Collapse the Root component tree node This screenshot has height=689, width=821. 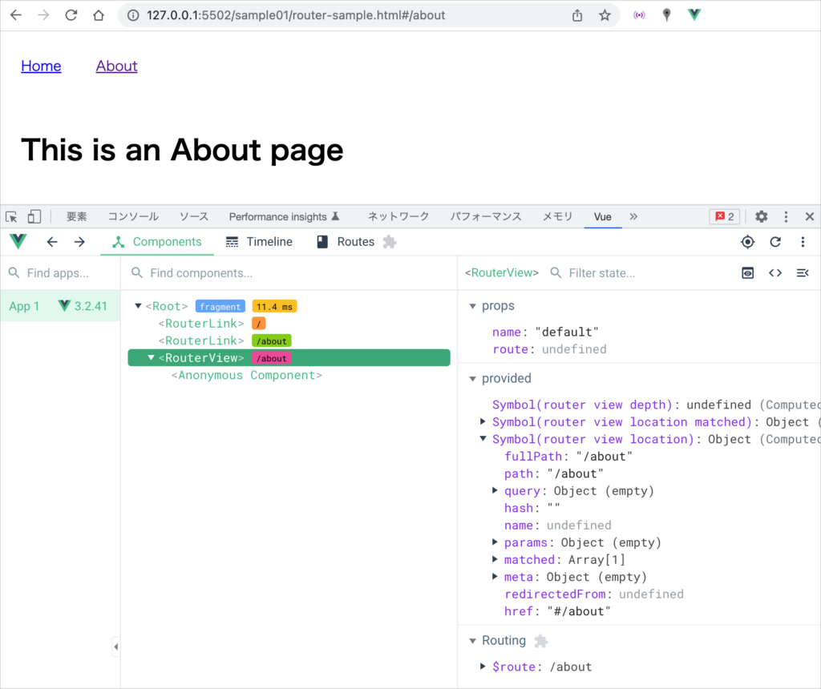[x=139, y=306]
